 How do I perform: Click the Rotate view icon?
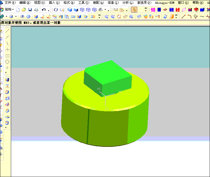56,10
